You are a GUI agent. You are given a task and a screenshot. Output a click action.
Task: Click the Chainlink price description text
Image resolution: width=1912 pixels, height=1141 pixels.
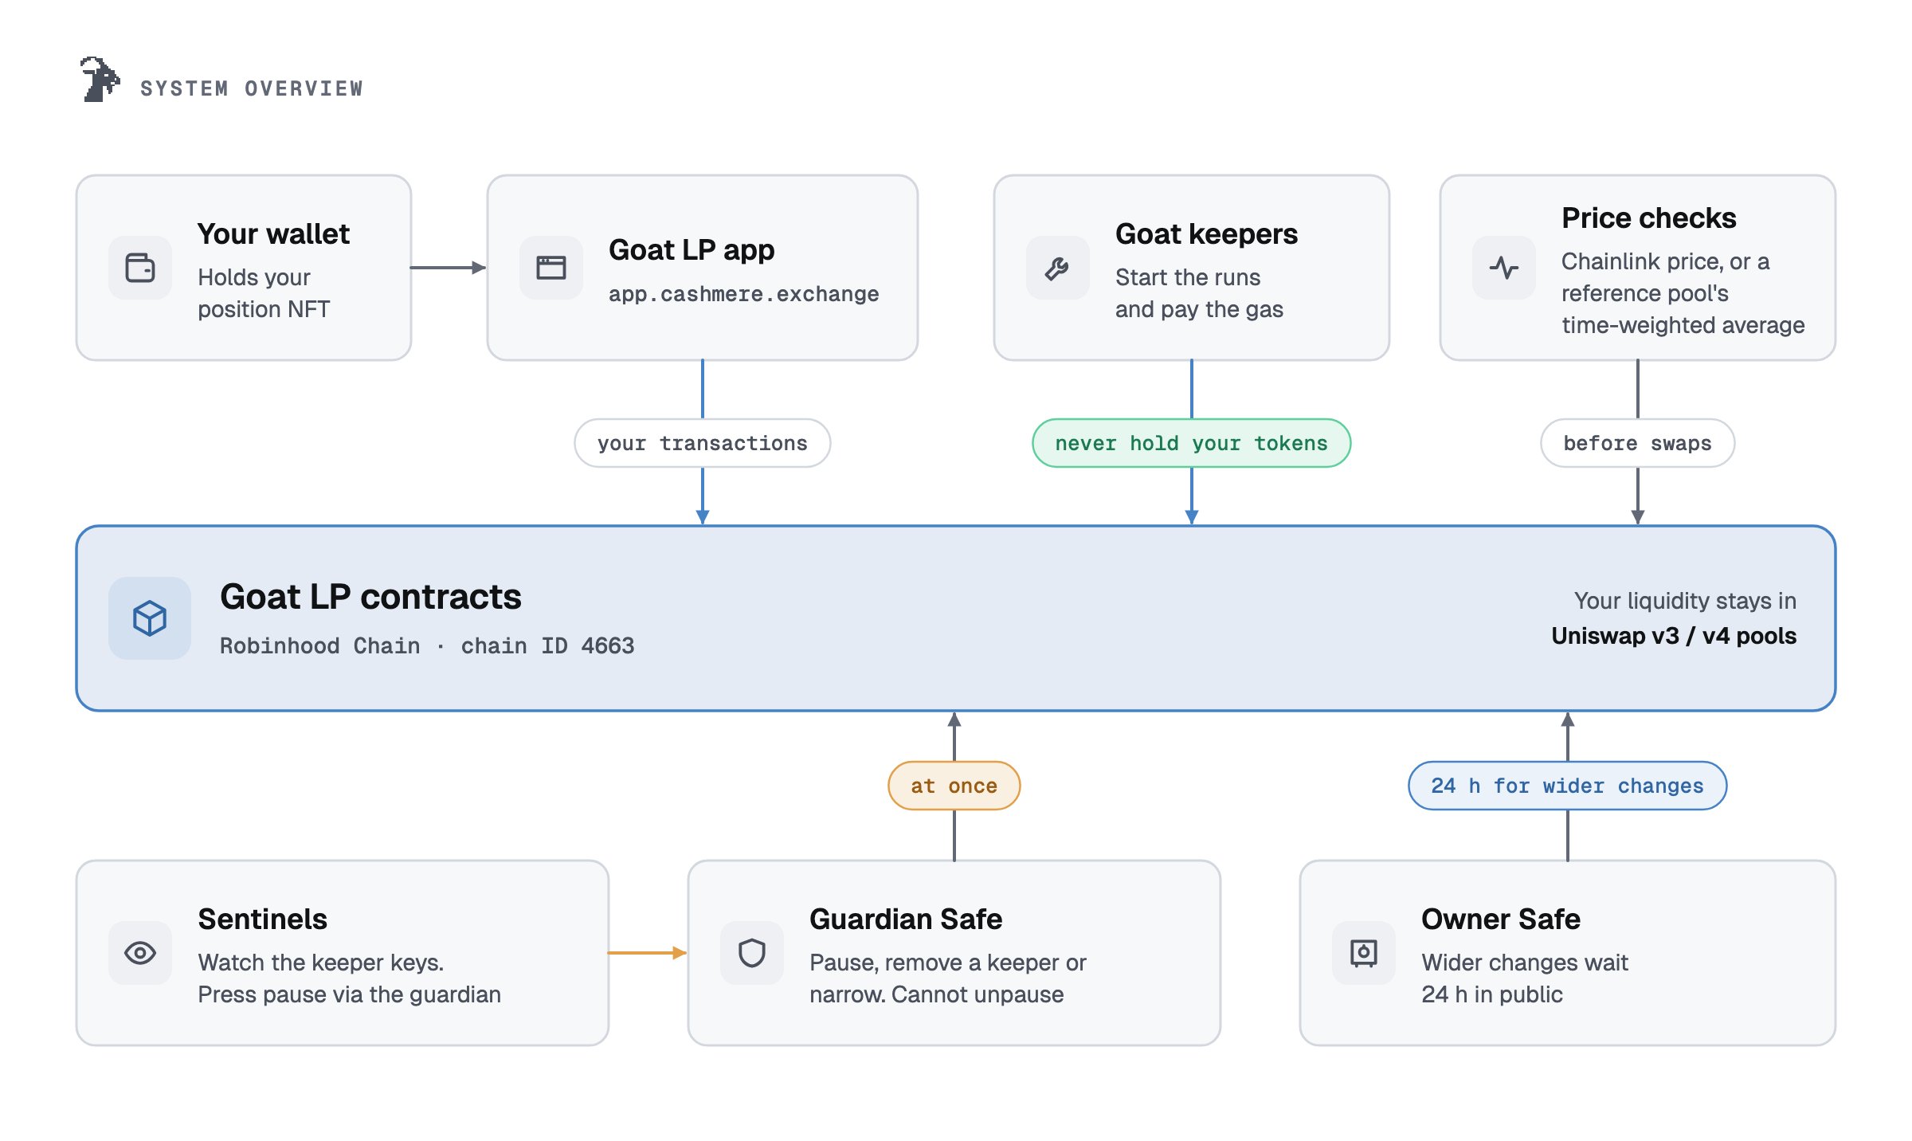coord(1683,293)
